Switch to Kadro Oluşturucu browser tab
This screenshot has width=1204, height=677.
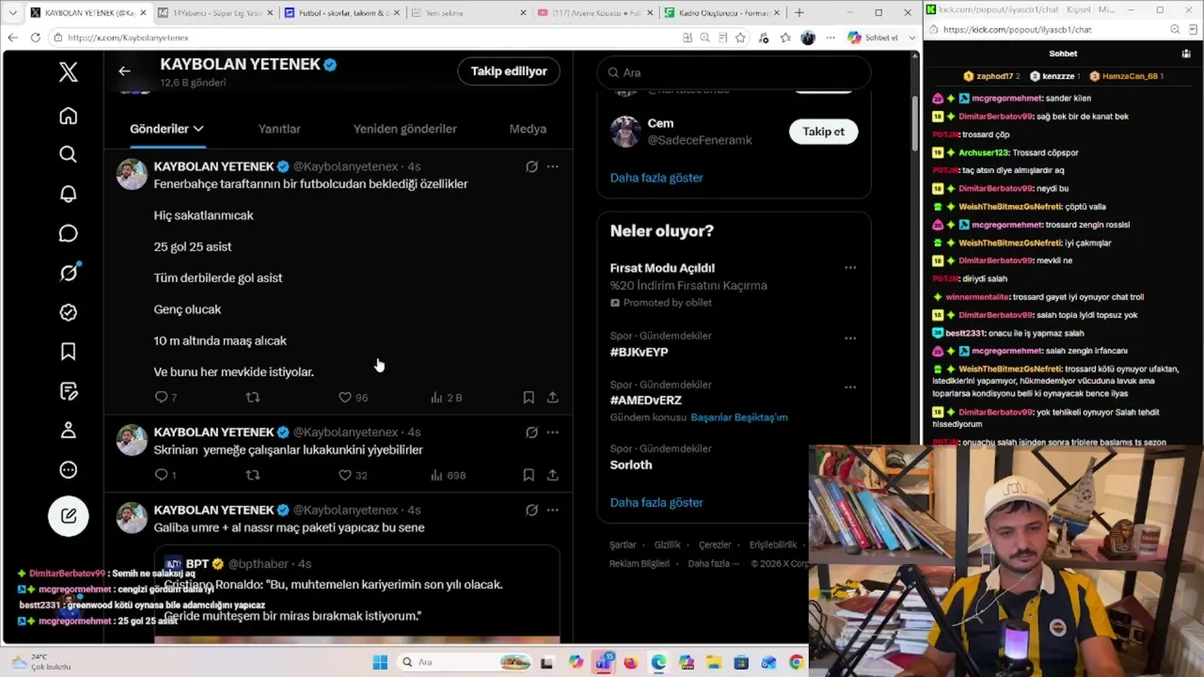[x=721, y=13]
